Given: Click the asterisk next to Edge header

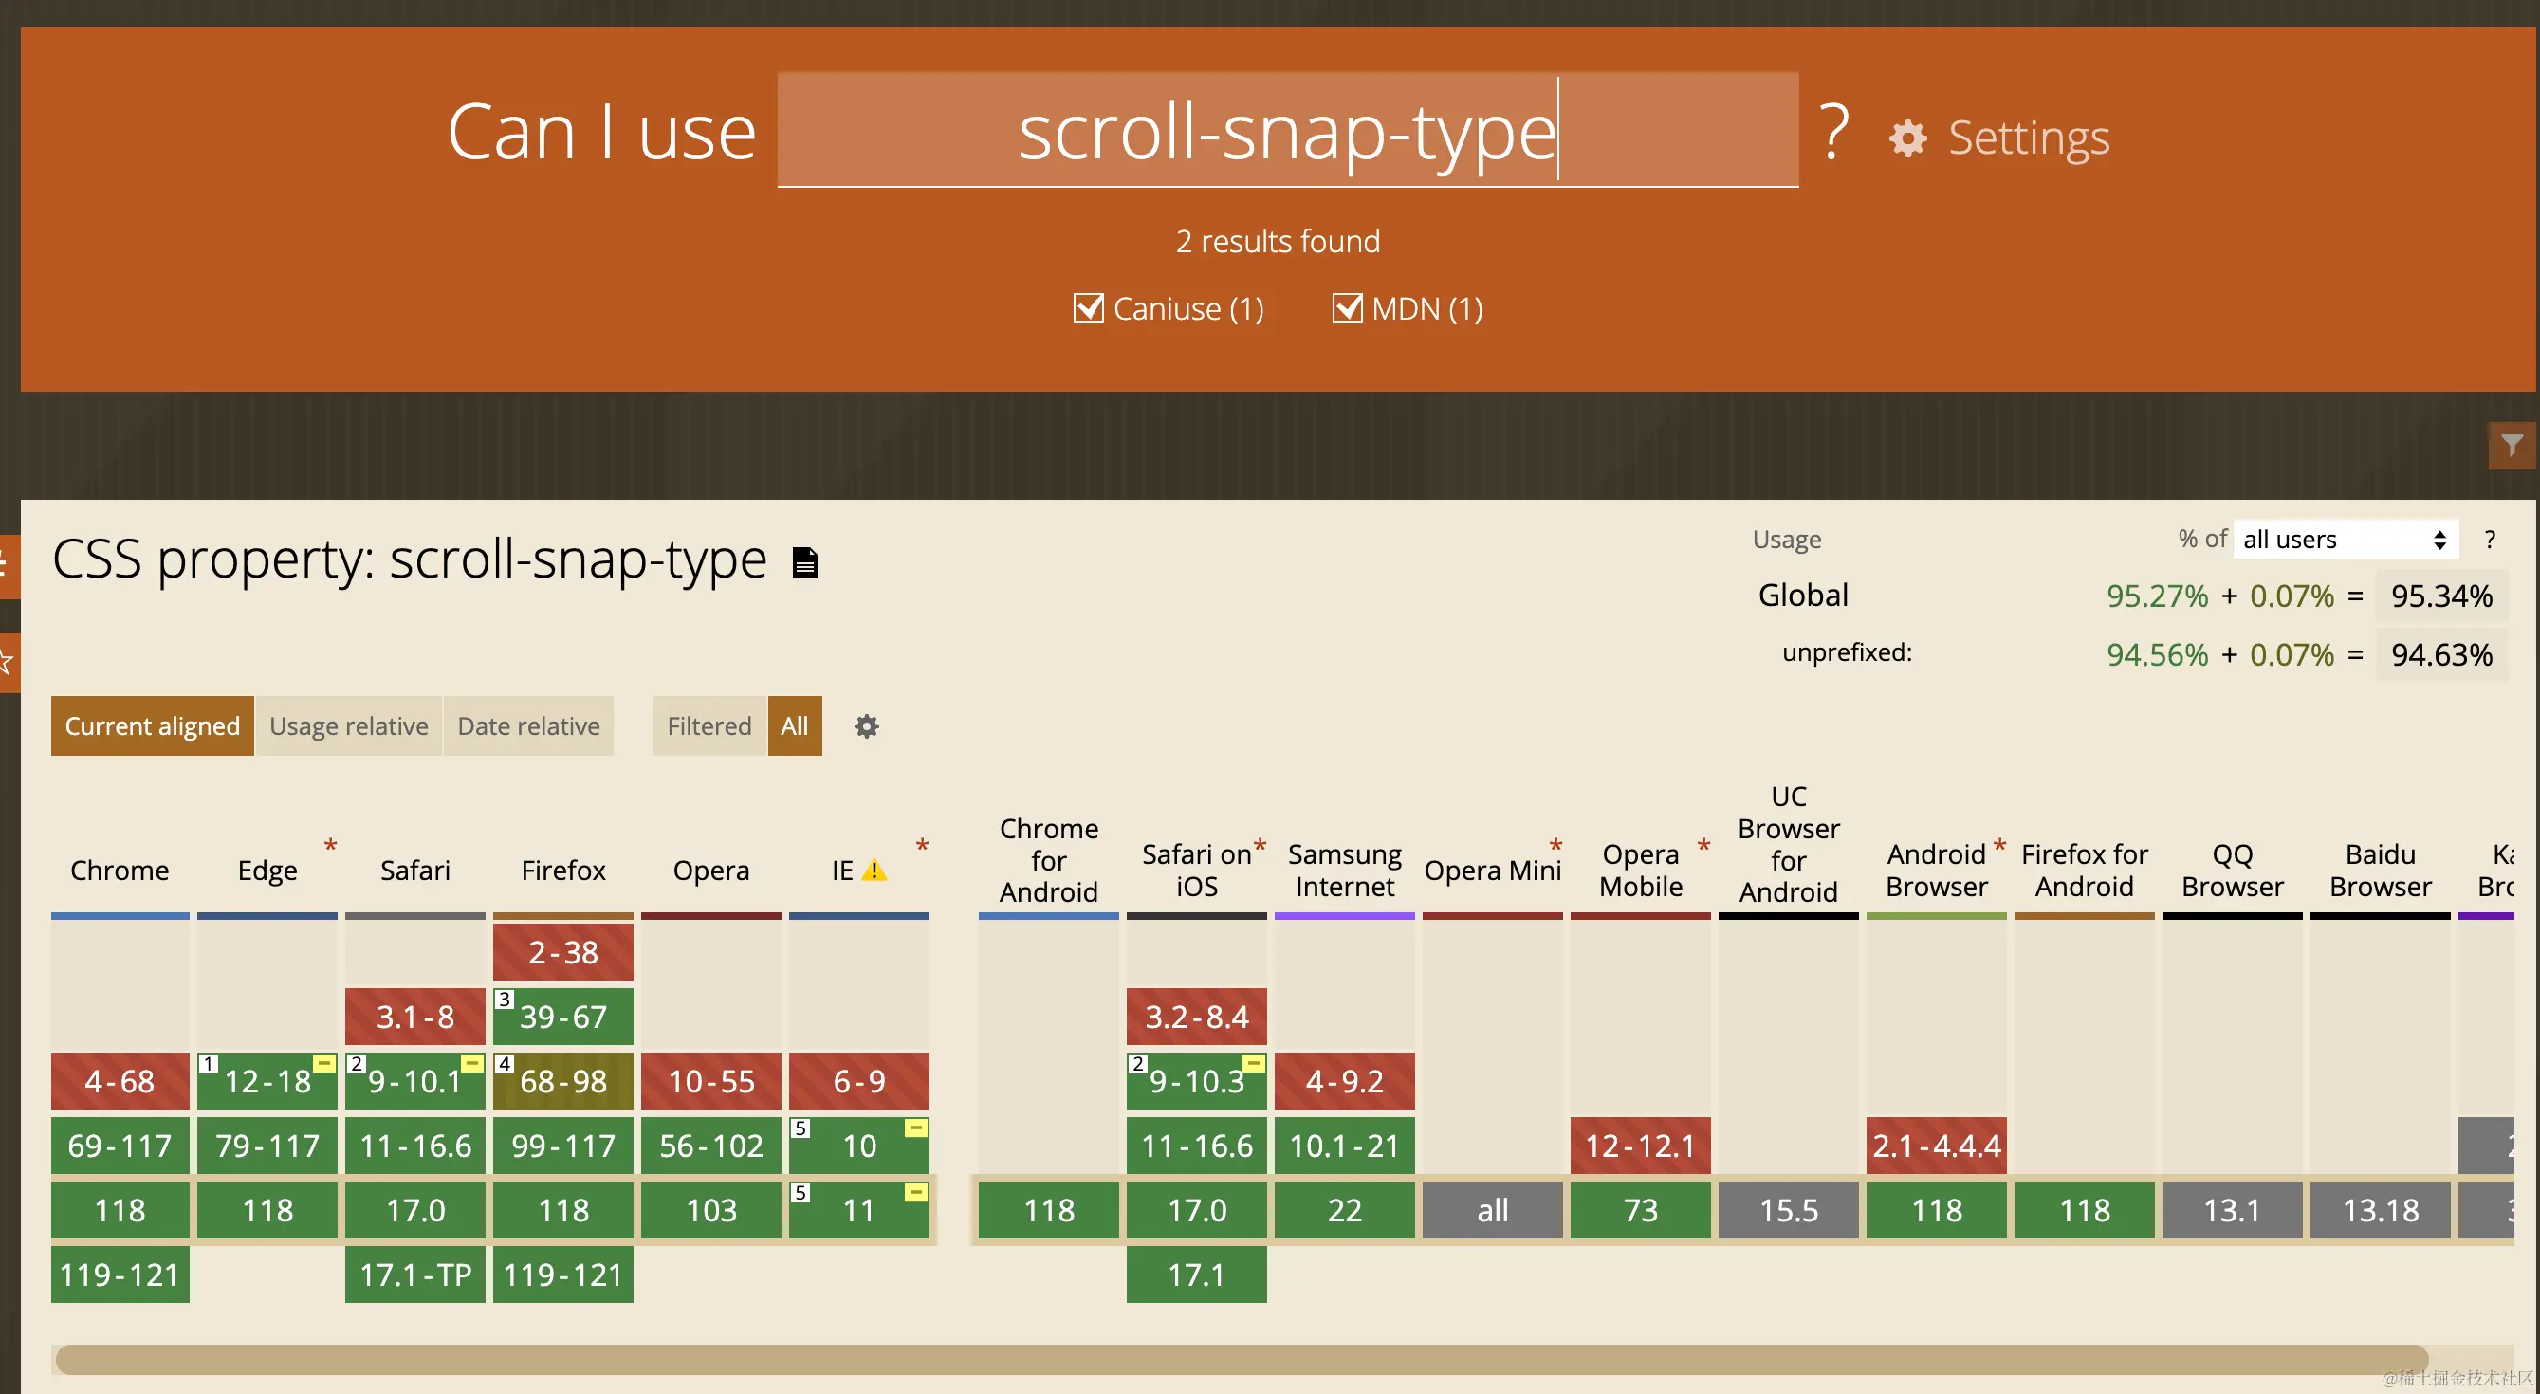Looking at the screenshot, I should point(330,846).
